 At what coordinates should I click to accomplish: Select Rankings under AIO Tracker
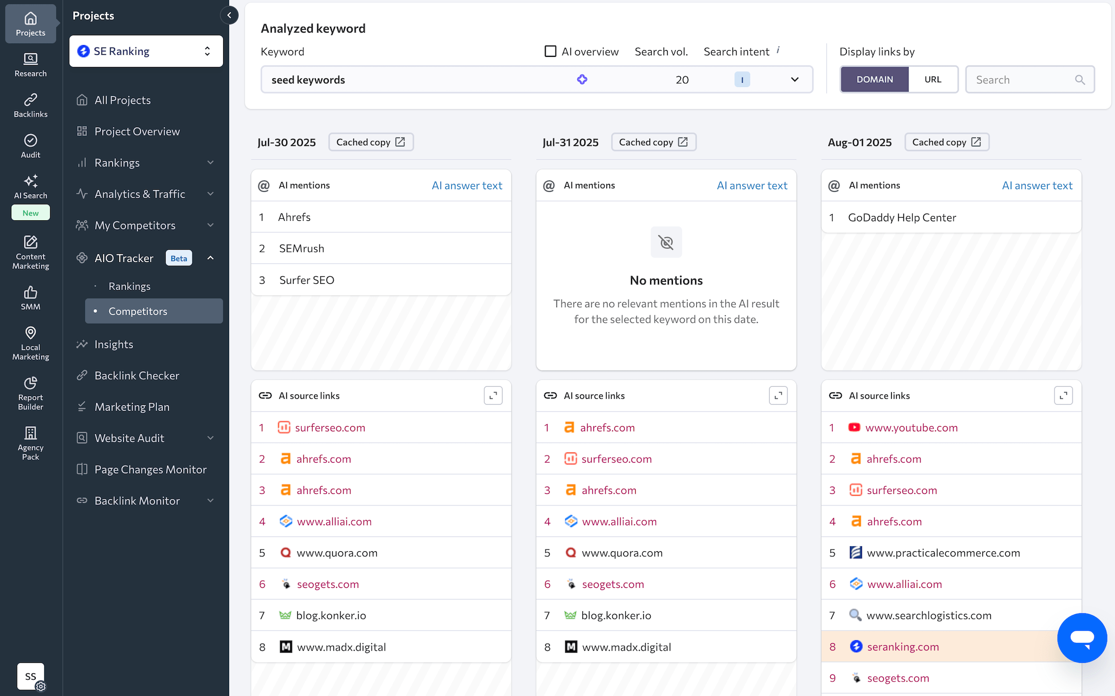pos(129,286)
